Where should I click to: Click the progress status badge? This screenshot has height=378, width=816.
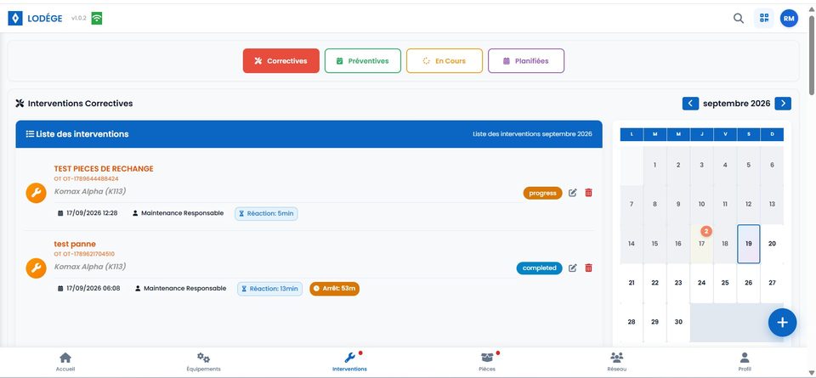pos(543,193)
